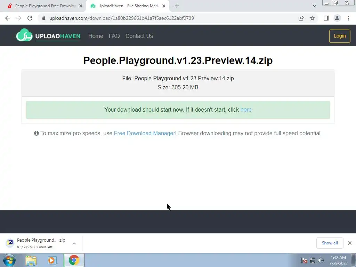The width and height of the screenshot is (356, 267).
Task: Click the 'File: People.Playground.v1.23.Preview.14.zip' line
Action: pos(178,78)
